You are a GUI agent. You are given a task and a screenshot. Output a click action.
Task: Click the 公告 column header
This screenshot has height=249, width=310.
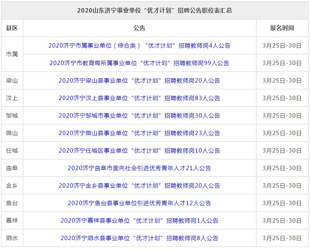(139, 28)
